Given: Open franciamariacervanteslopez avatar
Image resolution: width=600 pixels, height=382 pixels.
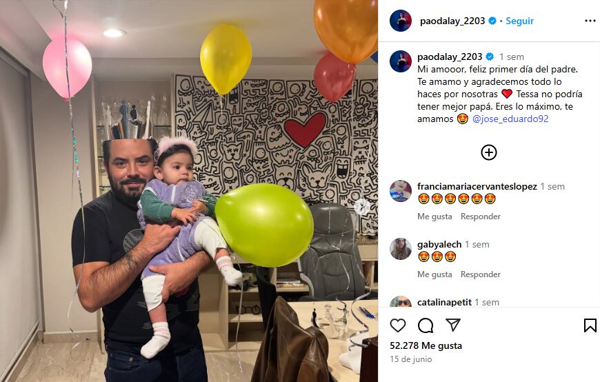Looking at the screenshot, I should 401,191.
